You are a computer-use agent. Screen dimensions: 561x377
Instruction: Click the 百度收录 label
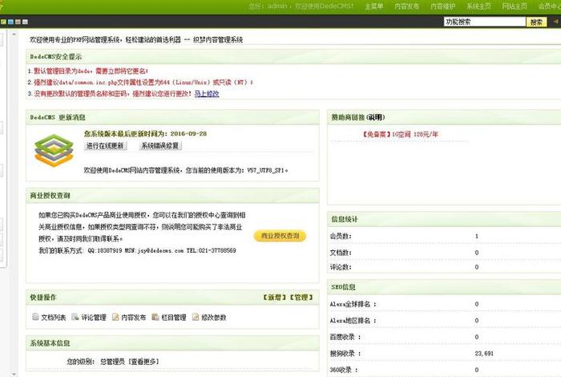(x=345, y=337)
